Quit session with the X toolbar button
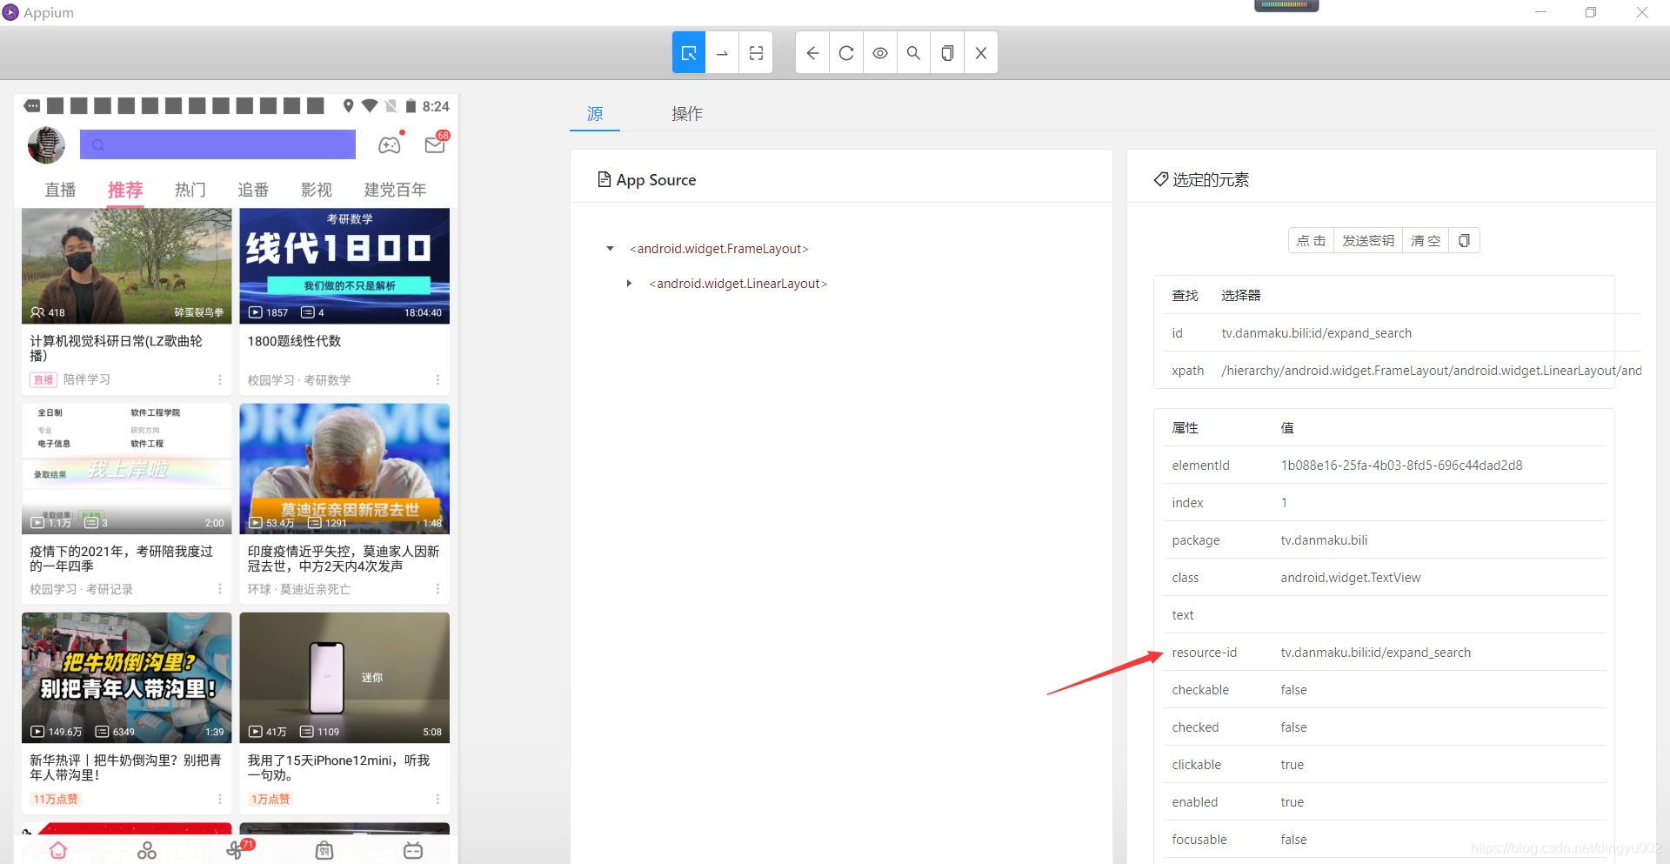 pyautogui.click(x=981, y=53)
